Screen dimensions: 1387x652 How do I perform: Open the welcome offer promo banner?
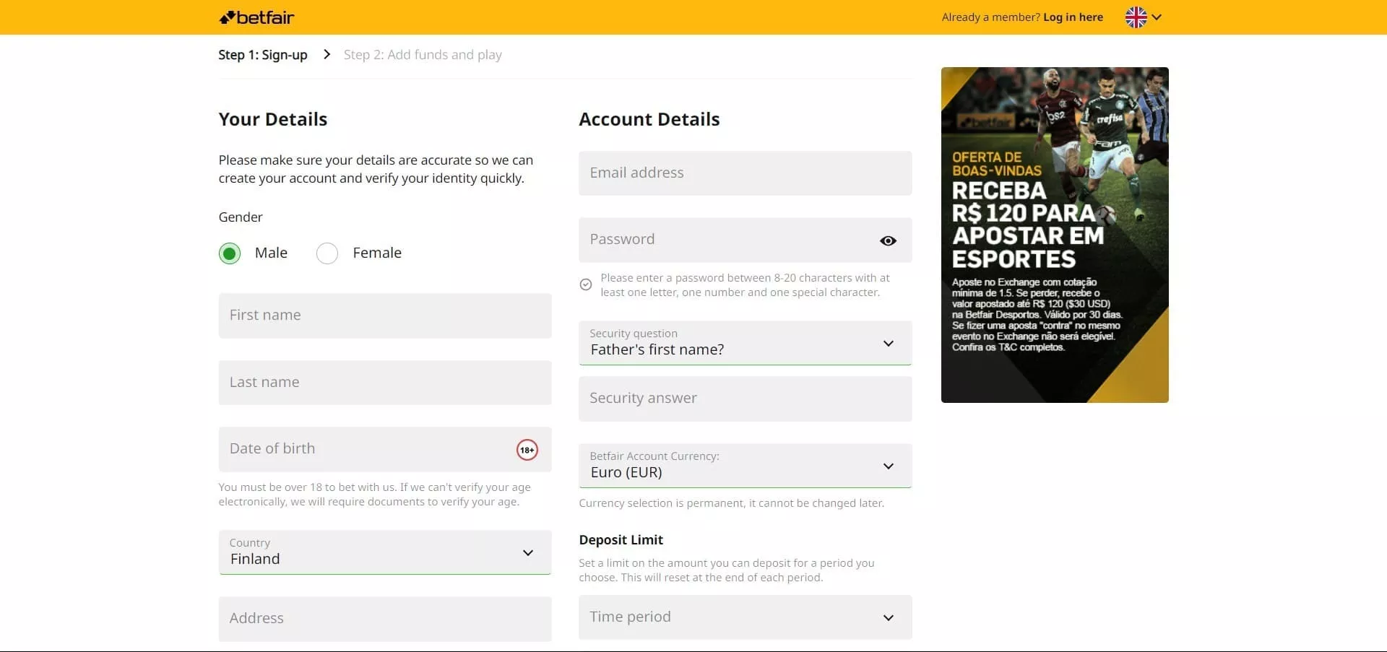point(1055,235)
